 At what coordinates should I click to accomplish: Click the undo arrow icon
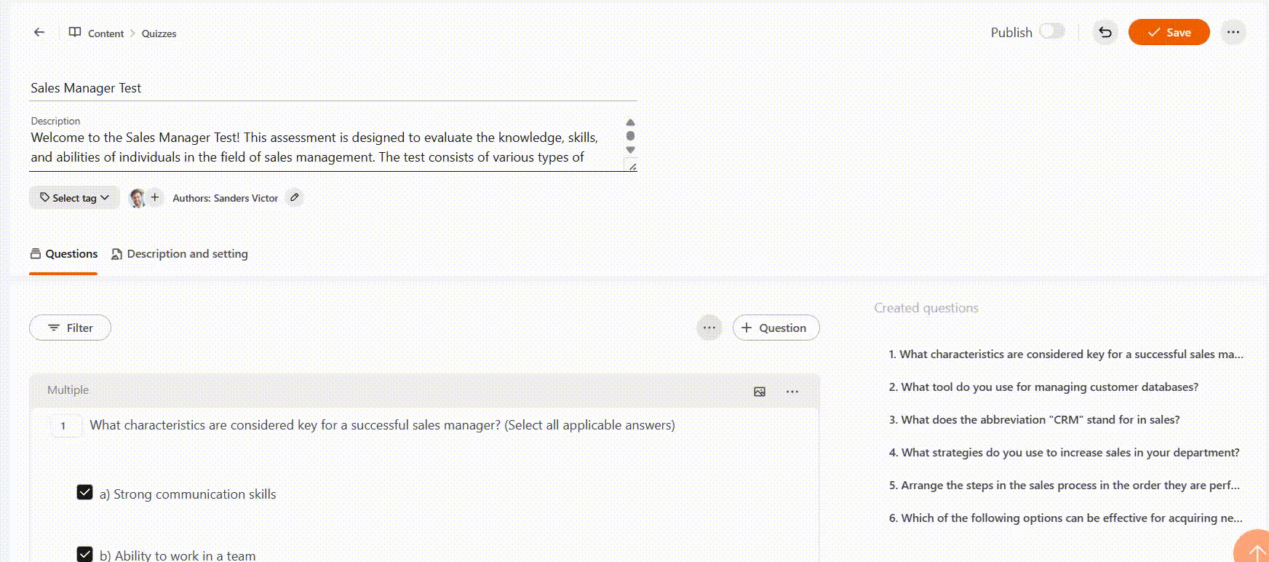(1105, 32)
